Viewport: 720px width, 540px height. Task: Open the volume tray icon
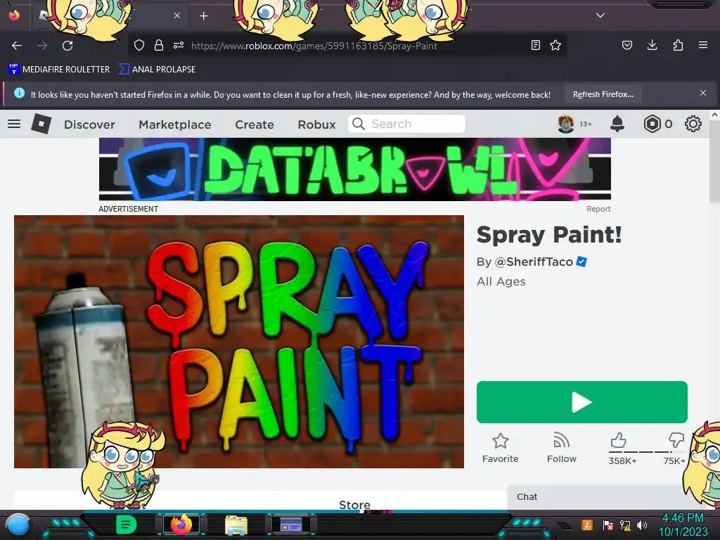coord(642,525)
